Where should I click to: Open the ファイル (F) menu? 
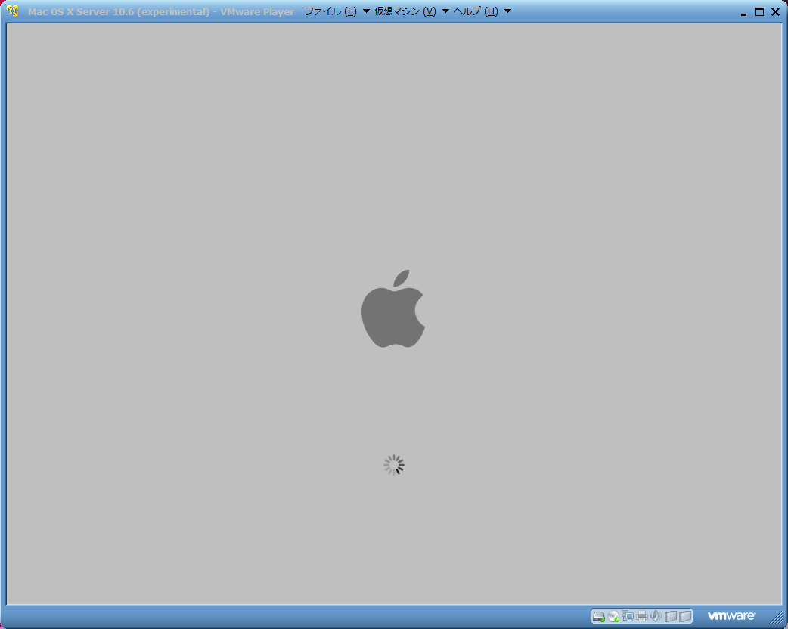(x=337, y=11)
